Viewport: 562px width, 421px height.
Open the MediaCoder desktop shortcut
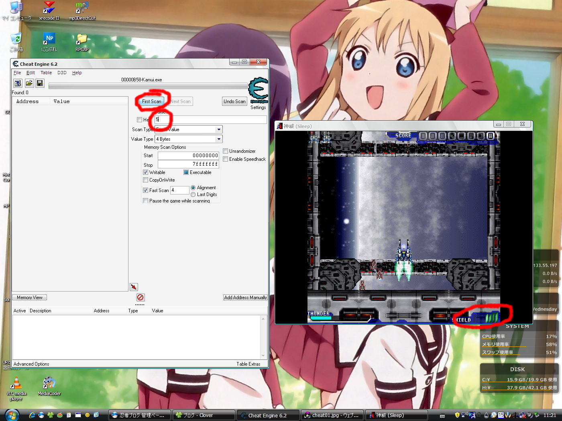[49, 386]
